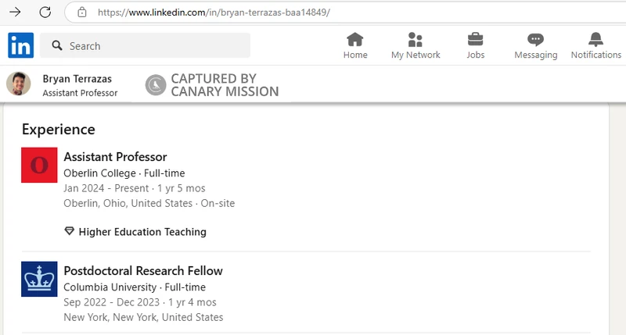This screenshot has width=626, height=335.
Task: Click Columbia University · Full-time text
Action: click(x=135, y=287)
